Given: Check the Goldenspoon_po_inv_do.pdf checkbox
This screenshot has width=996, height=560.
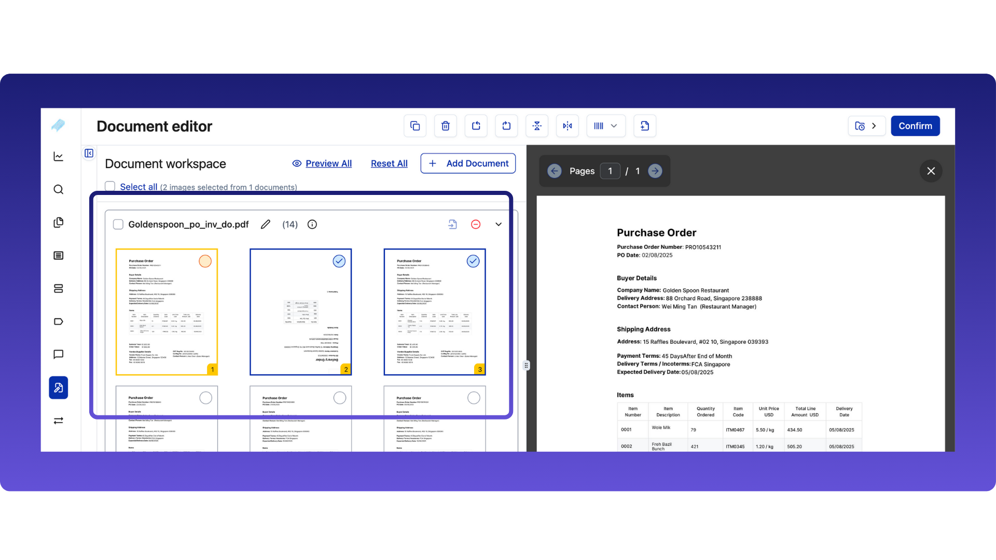Looking at the screenshot, I should [118, 225].
